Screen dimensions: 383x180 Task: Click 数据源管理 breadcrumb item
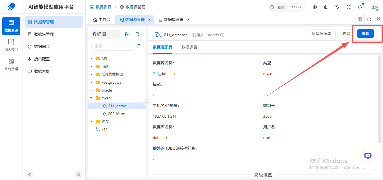click(x=133, y=7)
